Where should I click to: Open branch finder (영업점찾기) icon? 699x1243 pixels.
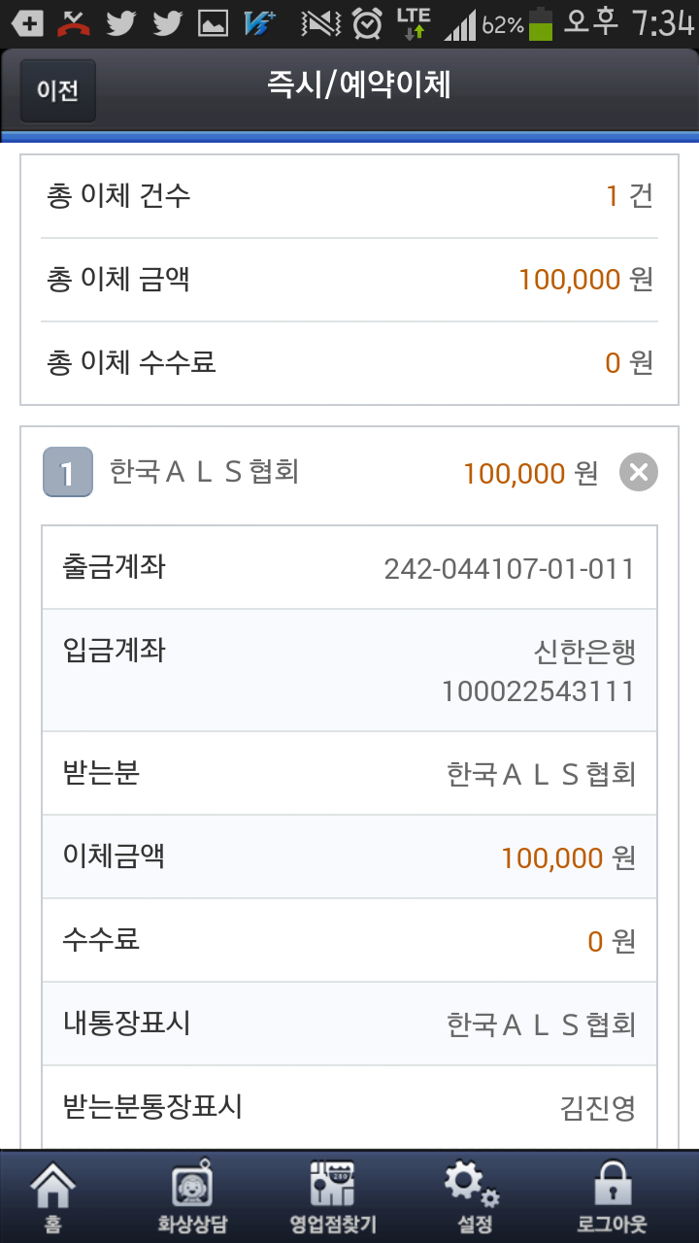tap(333, 1196)
